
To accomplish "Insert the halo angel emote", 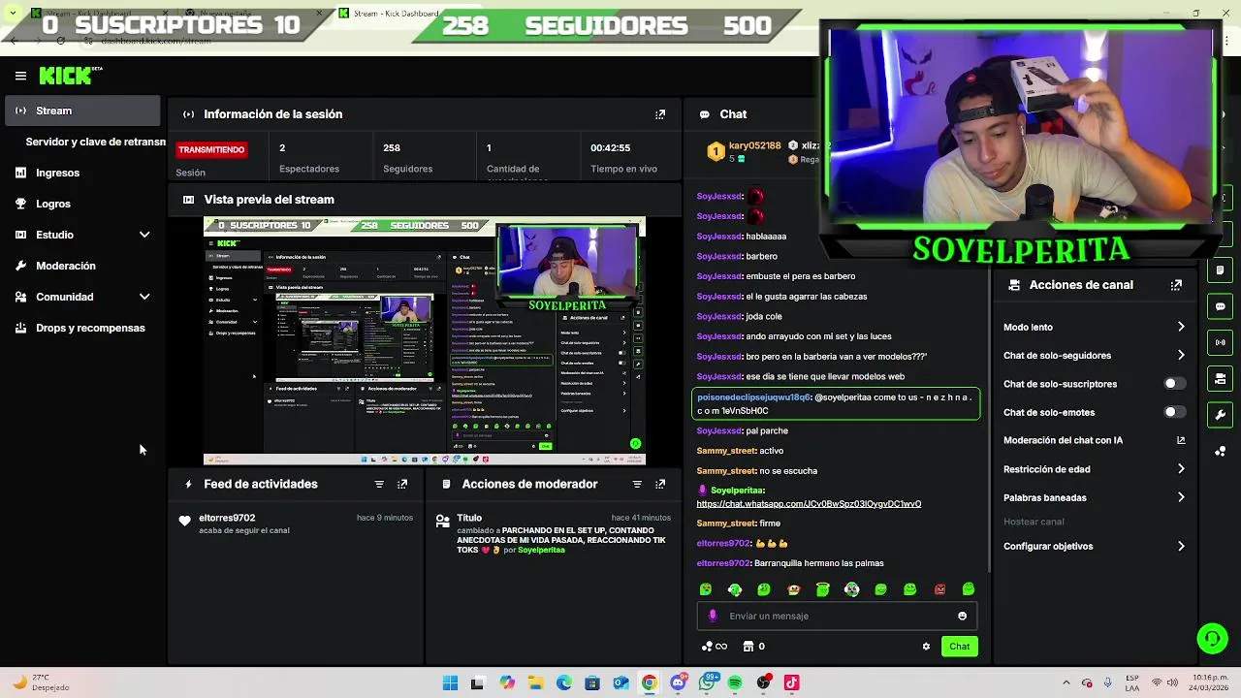I will (823, 589).
